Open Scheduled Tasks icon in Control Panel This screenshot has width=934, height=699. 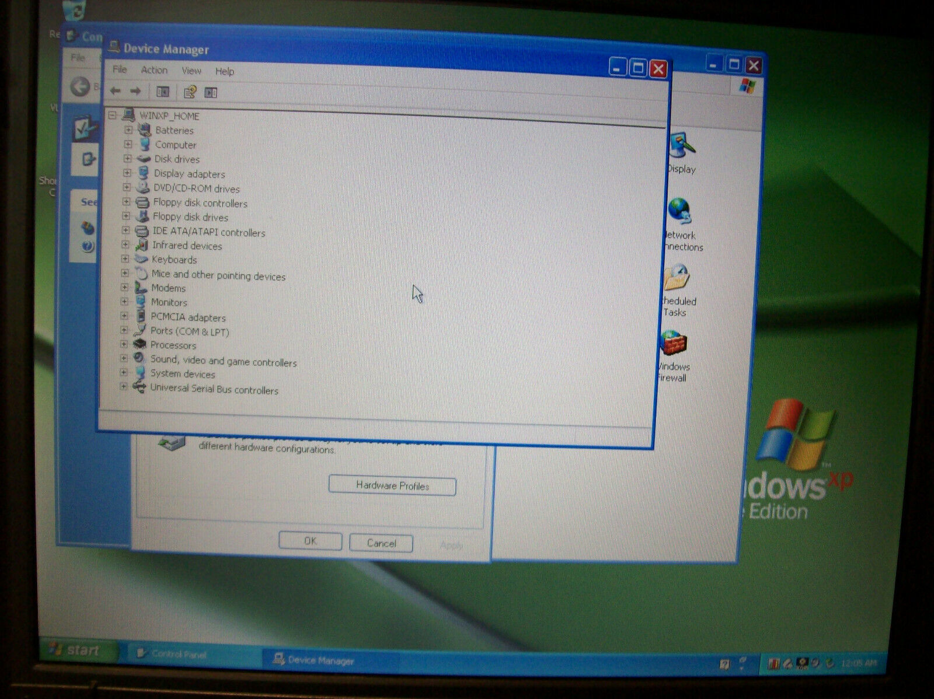click(677, 278)
